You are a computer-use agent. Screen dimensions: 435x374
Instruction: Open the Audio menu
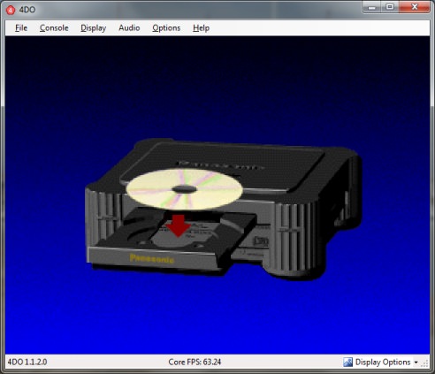pyautogui.click(x=129, y=28)
